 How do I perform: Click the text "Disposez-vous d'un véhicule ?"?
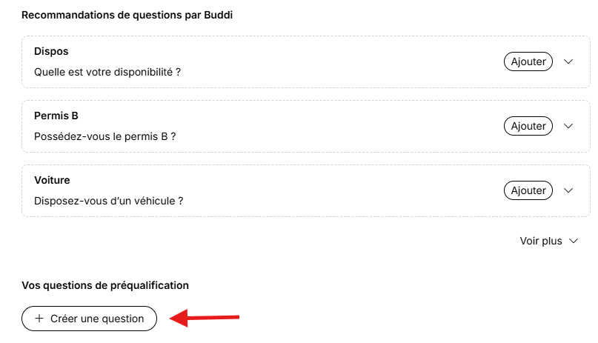(109, 201)
